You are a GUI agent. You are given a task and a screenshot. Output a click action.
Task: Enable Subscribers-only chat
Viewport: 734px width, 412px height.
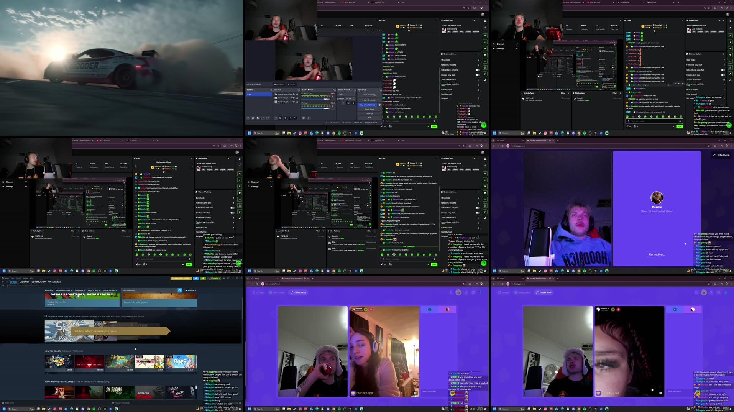coord(478,70)
